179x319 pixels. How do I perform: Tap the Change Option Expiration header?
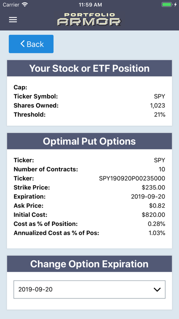pos(89,264)
